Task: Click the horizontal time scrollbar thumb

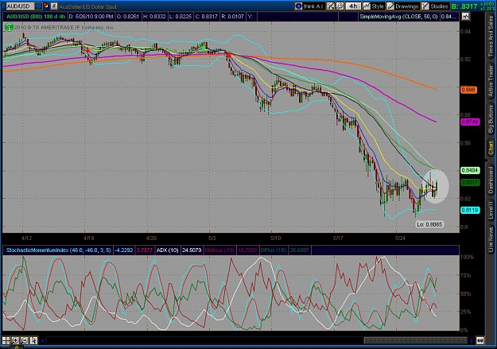Action: tap(416, 341)
